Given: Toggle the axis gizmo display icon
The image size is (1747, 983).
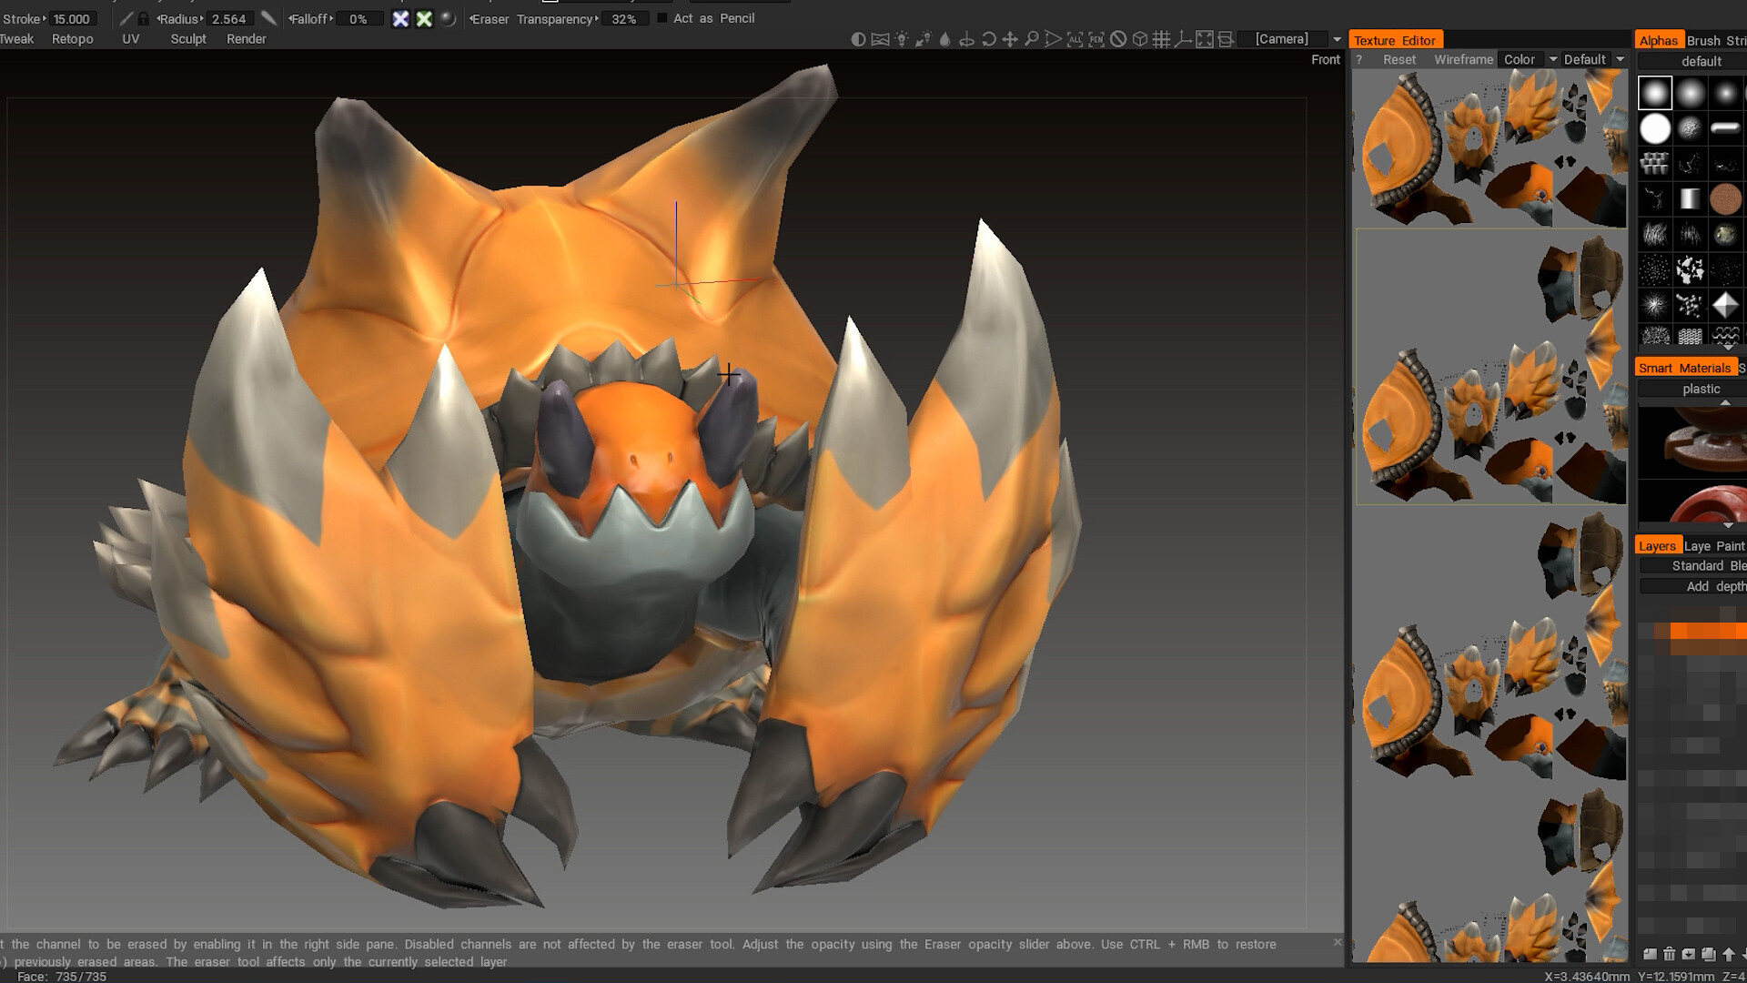Looking at the screenshot, I should coord(1183,39).
